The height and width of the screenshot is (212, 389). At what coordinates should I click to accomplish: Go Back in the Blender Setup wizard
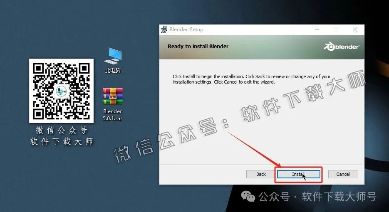coord(261,174)
